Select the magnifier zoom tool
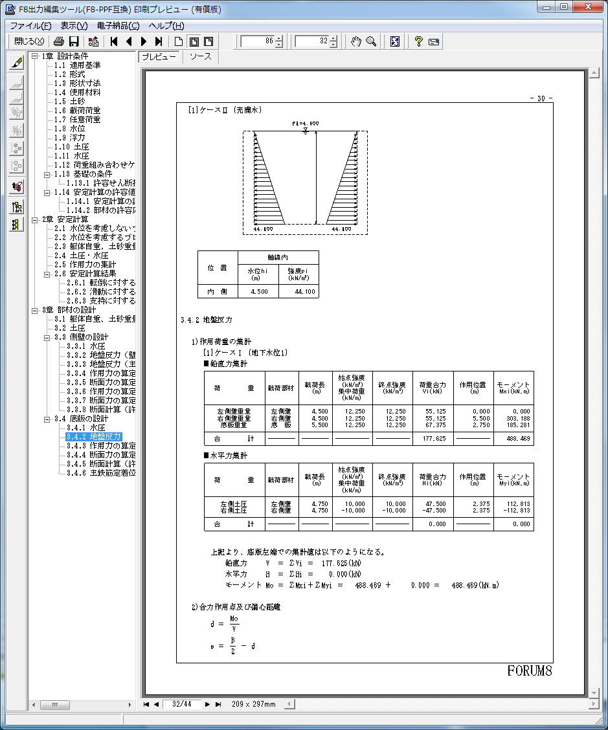This screenshot has width=608, height=730. 371,41
